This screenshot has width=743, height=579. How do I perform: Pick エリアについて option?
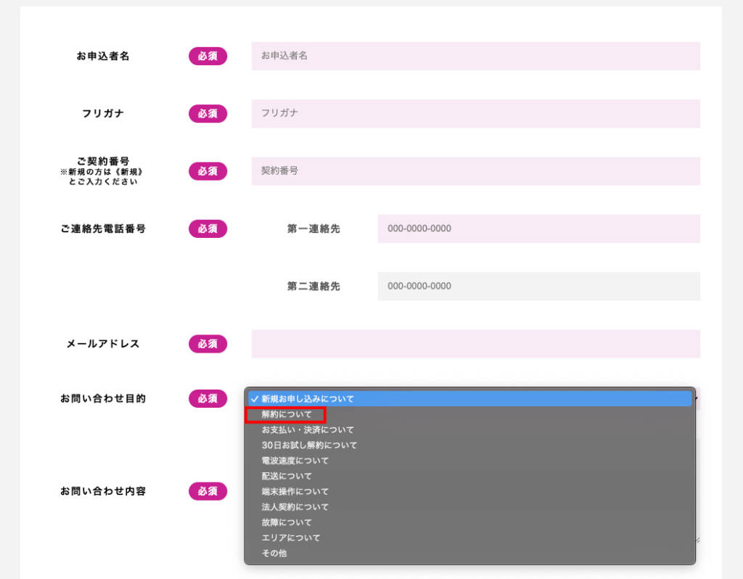click(x=469, y=538)
